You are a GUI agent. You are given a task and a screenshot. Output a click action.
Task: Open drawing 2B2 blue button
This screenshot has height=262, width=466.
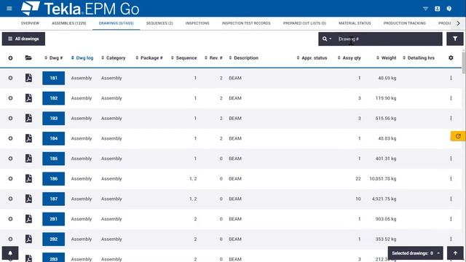(53, 239)
